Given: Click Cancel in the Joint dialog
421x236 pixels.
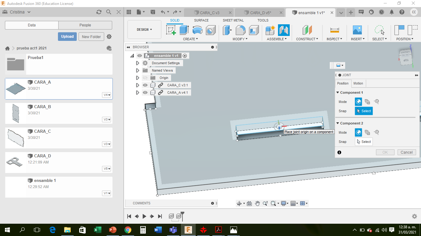Looking at the screenshot, I should 407,152.
